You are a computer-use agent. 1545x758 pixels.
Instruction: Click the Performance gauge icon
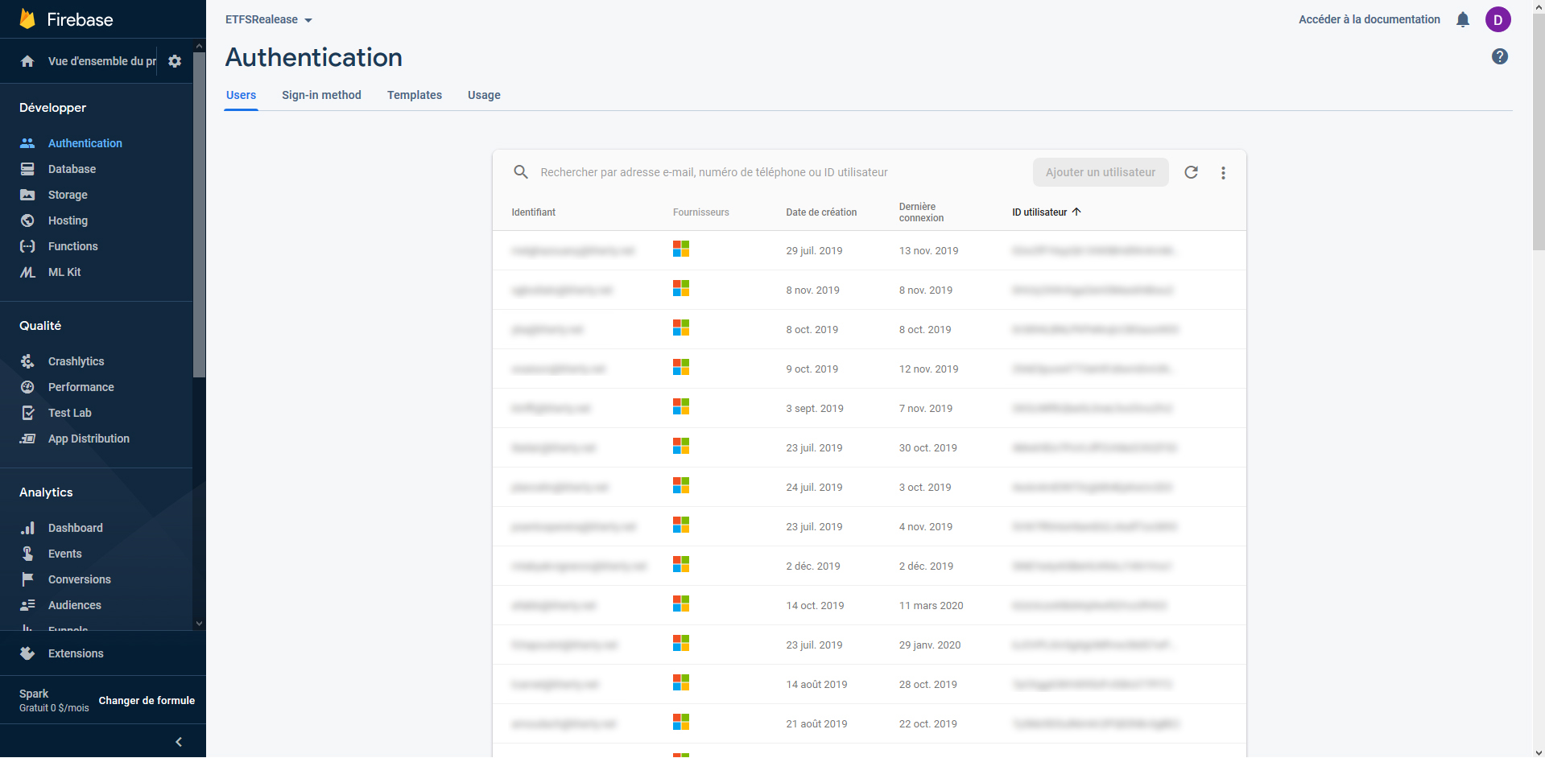coord(27,387)
